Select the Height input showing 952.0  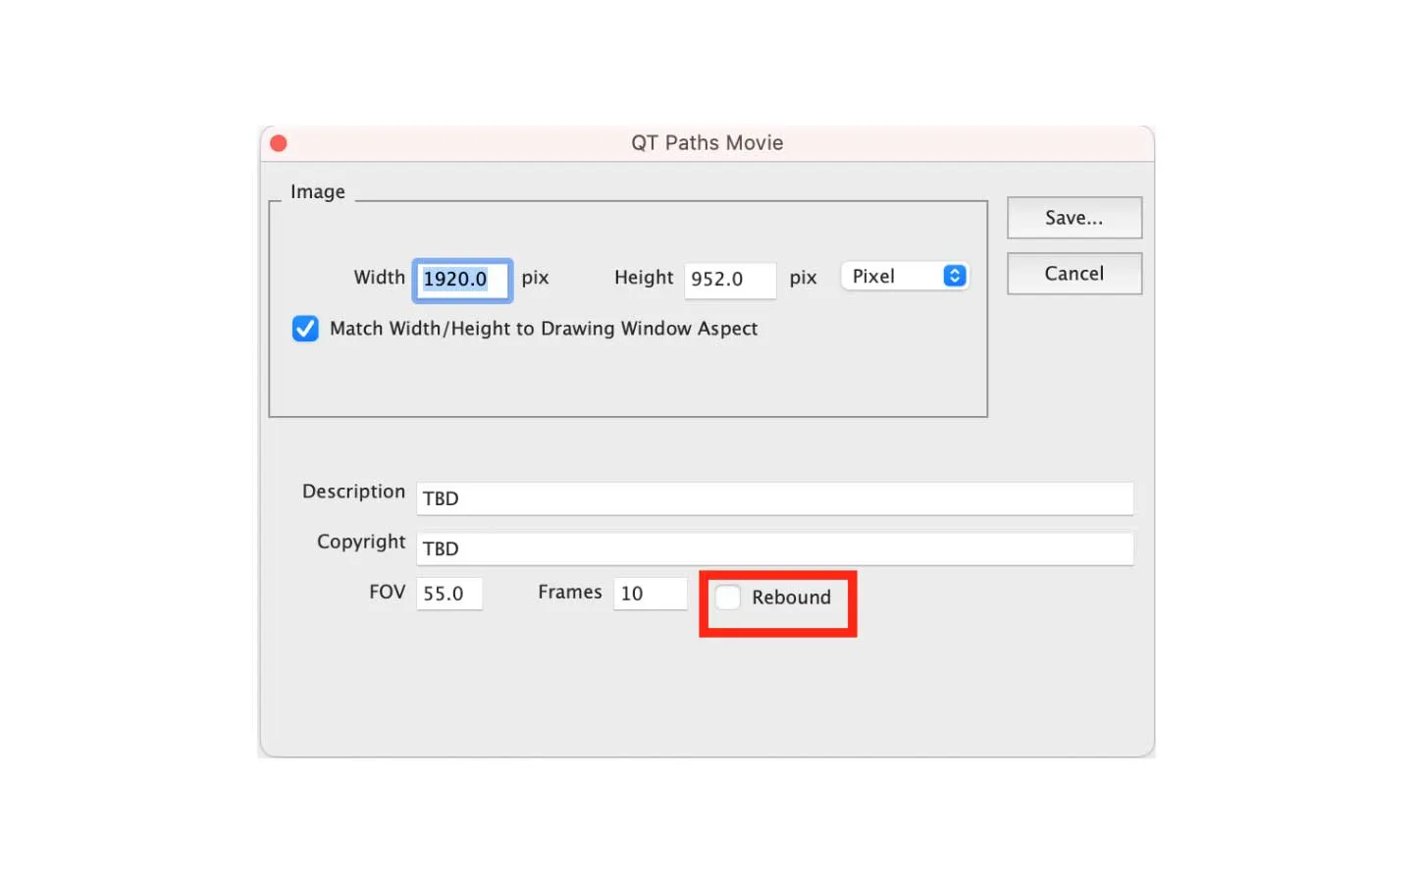pos(730,280)
